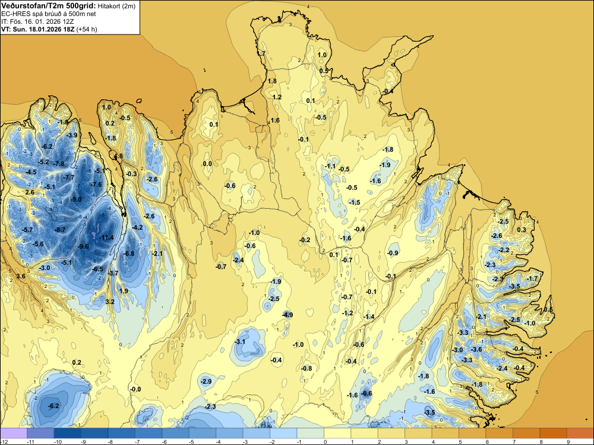Image resolution: width=594 pixels, height=445 pixels.
Task: Click the -5.7 temperature label
Action: 27,230
